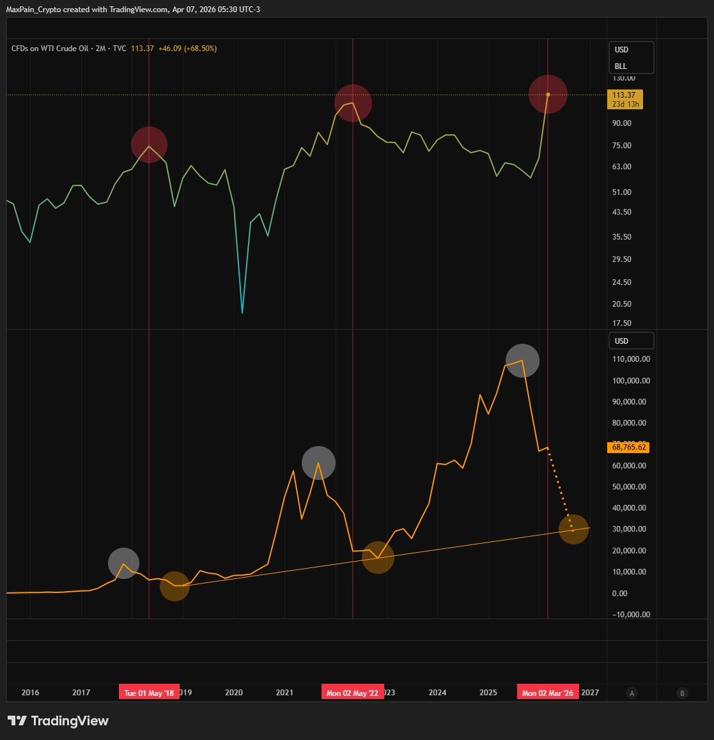
Task: Click the 51.00 oil price axis label
Action: click(622, 192)
